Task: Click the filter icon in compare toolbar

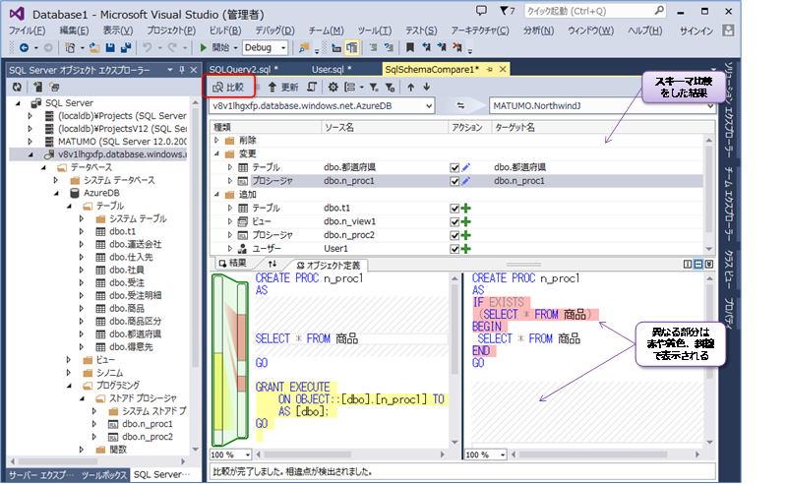Action: 374,87
